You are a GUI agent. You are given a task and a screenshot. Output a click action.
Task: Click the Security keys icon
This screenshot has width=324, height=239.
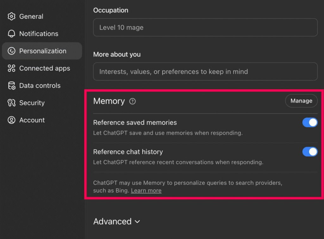12,103
